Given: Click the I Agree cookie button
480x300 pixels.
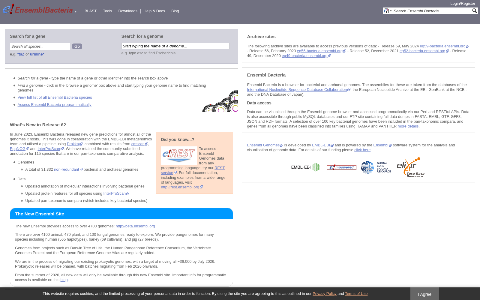Looking at the screenshot, I should [x=425, y=294].
